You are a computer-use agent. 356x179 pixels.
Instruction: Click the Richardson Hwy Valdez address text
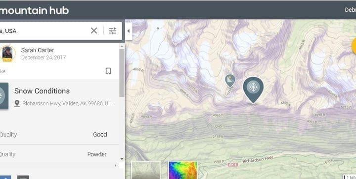coord(67,103)
